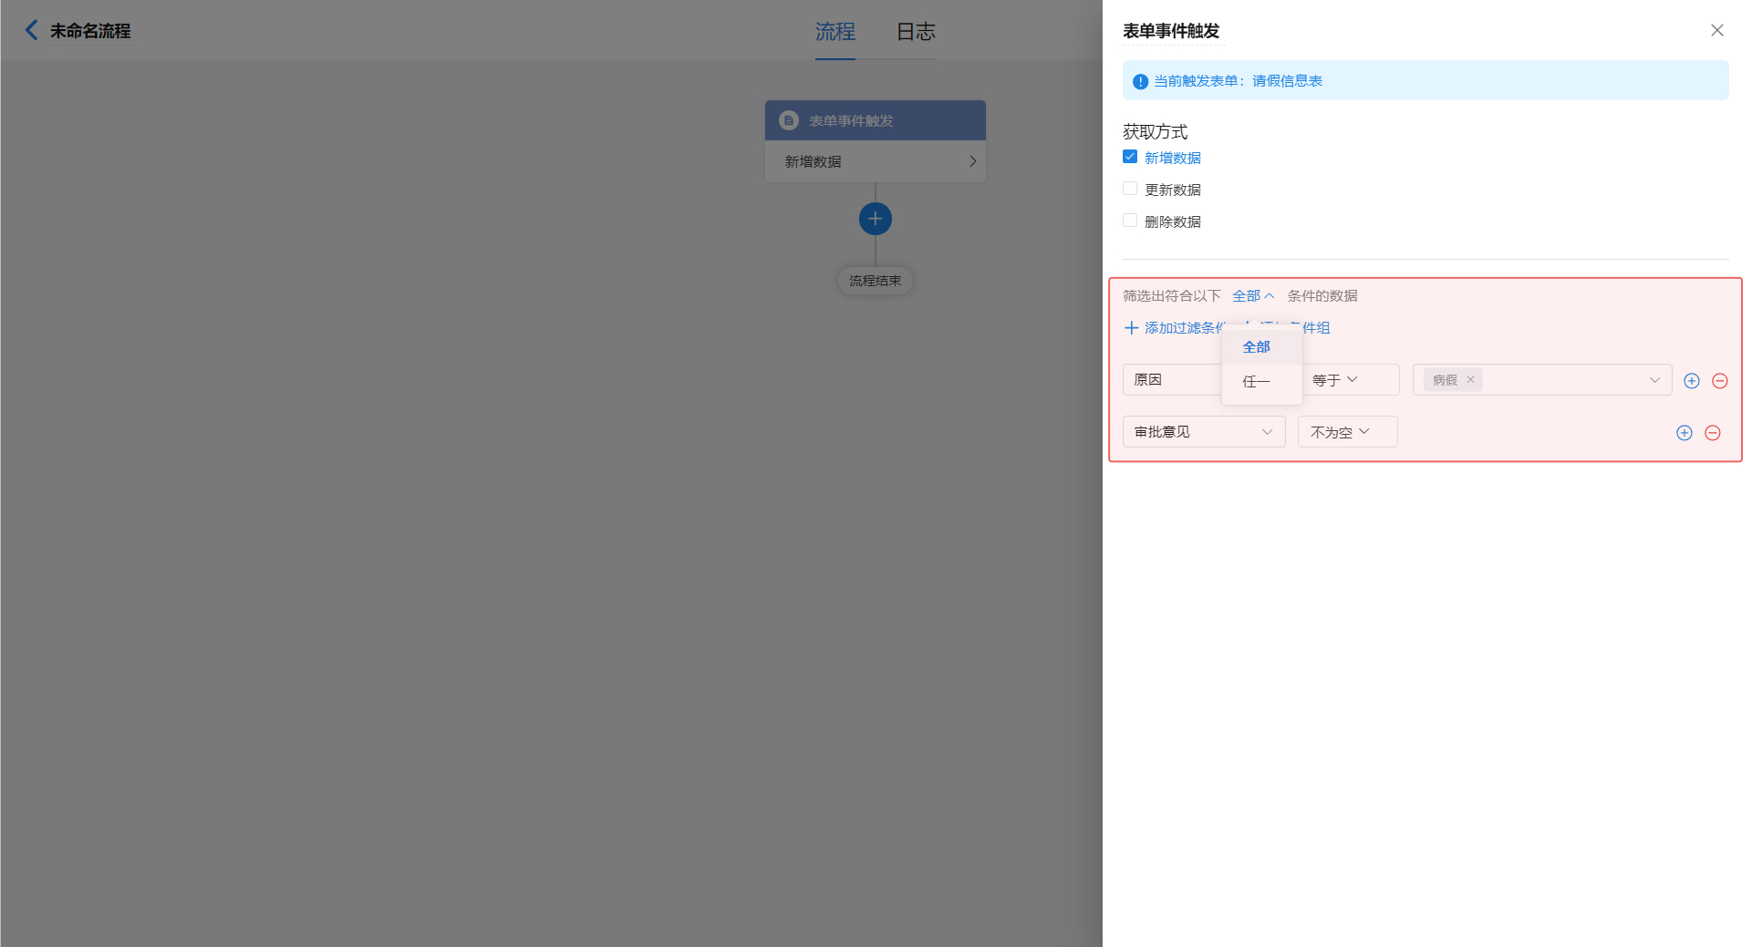Select 任一 from the dropdown list
The height and width of the screenshot is (947, 1752).
tap(1256, 381)
